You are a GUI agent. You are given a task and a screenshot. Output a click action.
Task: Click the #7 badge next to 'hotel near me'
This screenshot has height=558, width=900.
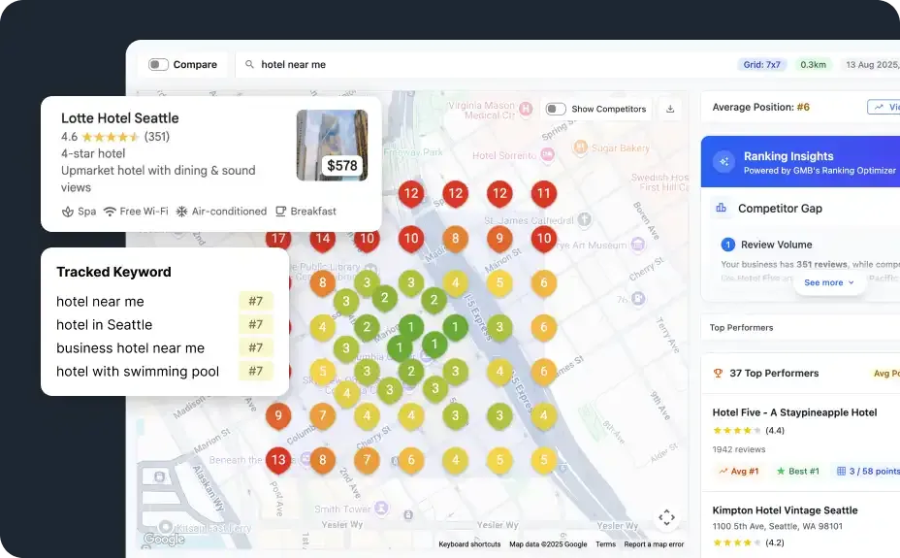[255, 302]
